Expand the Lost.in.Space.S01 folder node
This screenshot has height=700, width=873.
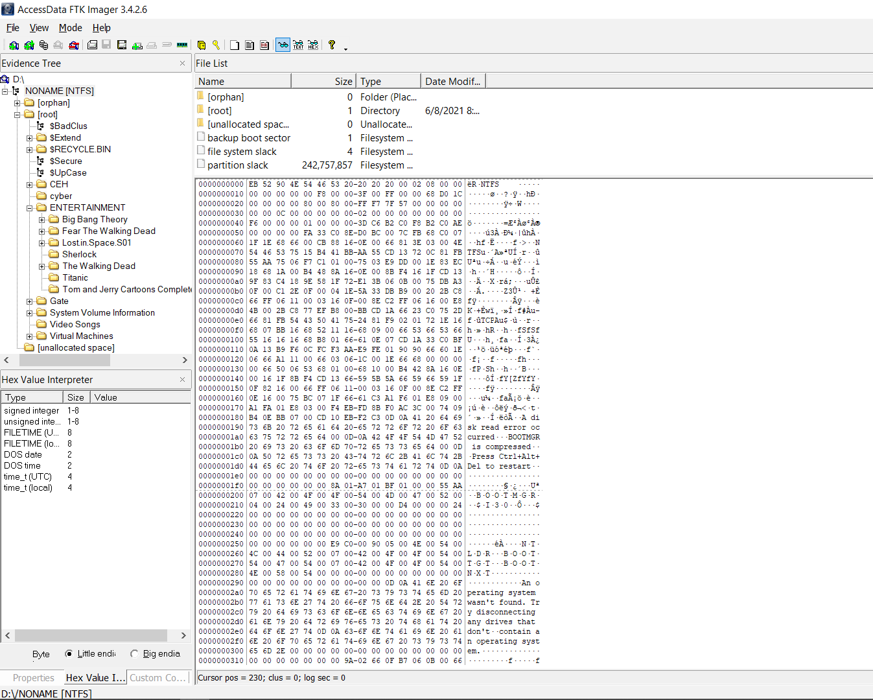(42, 242)
